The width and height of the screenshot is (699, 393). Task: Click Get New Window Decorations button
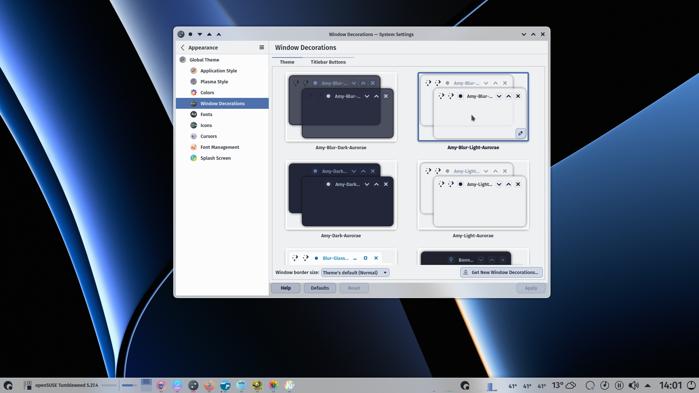tap(501, 272)
